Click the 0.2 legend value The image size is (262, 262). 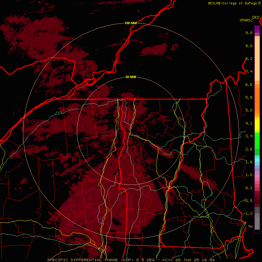pyautogui.click(x=249, y=188)
